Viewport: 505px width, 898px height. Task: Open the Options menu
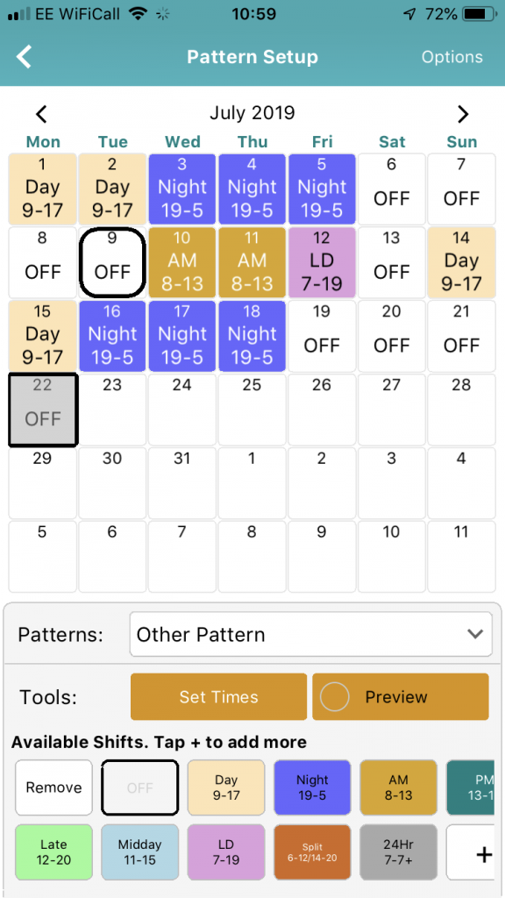pos(452,57)
